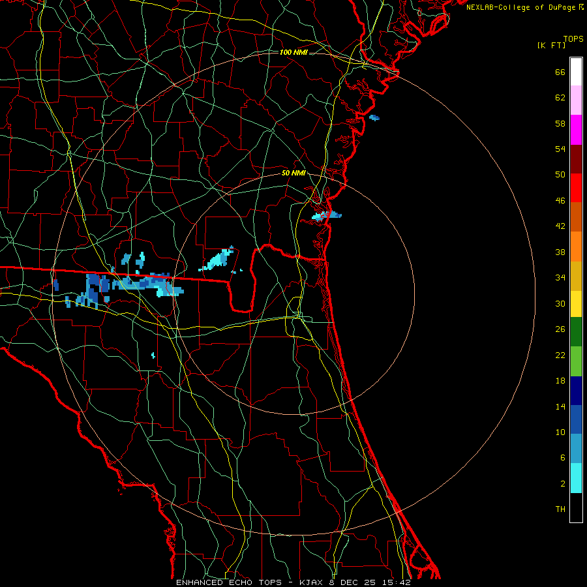The image size is (587, 587).
Task: Click the 62 value in the legend
Action: coord(560,98)
